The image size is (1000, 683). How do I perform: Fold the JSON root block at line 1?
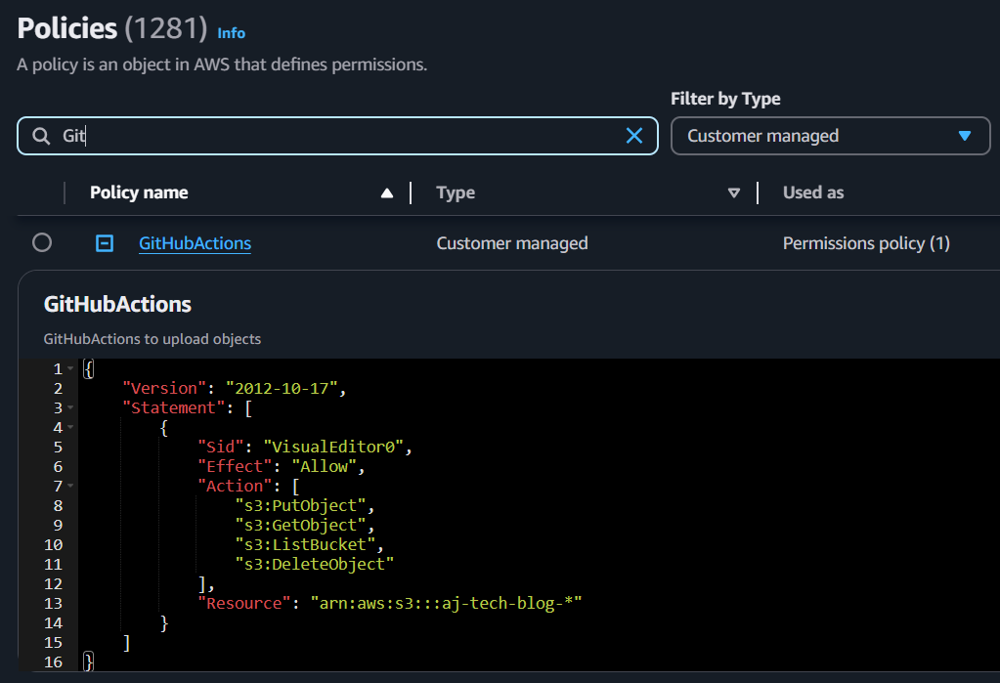[x=71, y=369]
